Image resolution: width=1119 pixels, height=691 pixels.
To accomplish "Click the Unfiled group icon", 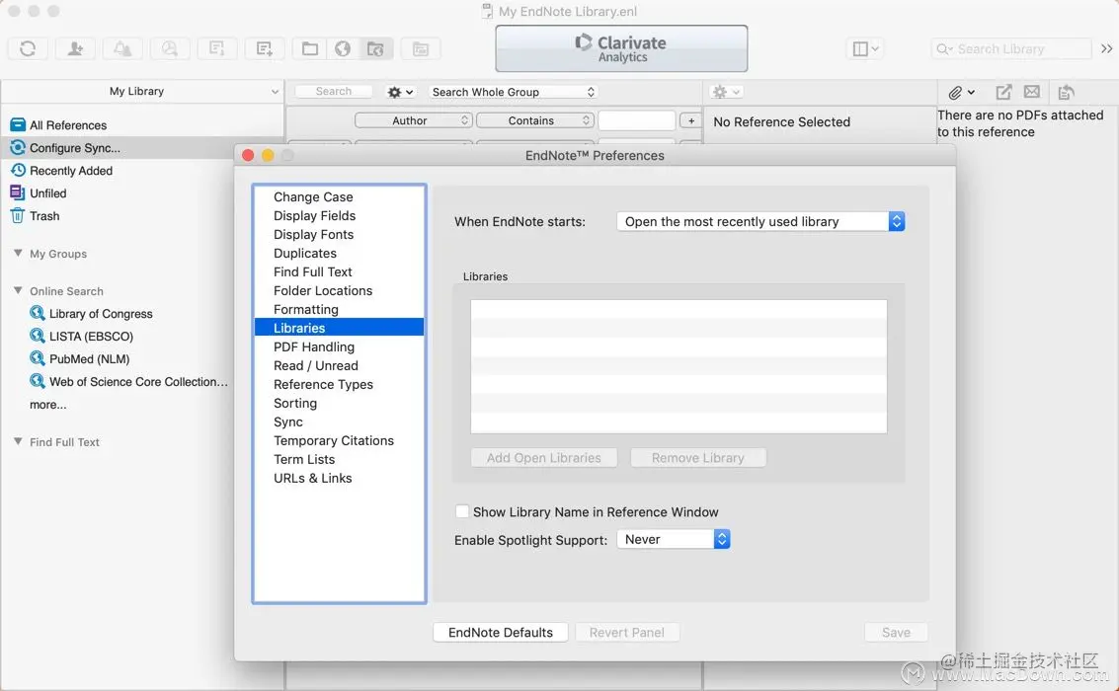I will coord(17,192).
